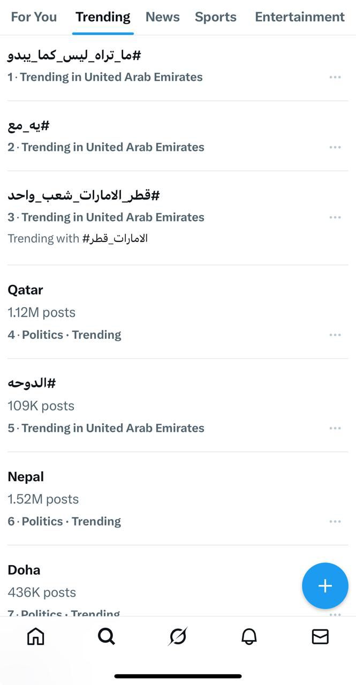Screen dimensions: 356x685
Task: Tap the blue compose plus button
Action: coord(325,585)
